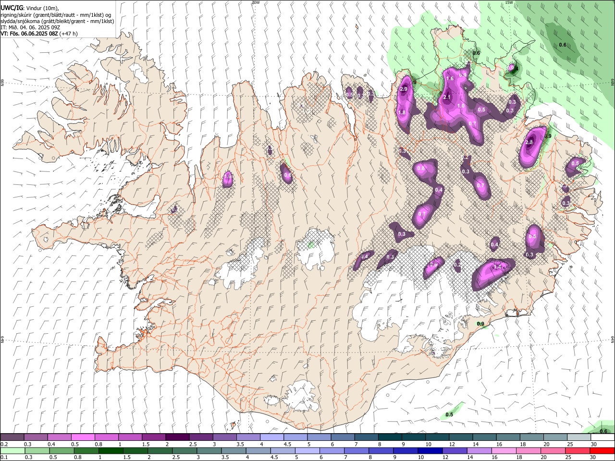
Task: Select darkest purple upper swatch between 2 and 2.5
Action: pyautogui.click(x=177, y=437)
